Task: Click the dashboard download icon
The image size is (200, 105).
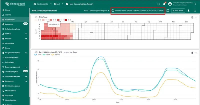Action: [188, 11]
